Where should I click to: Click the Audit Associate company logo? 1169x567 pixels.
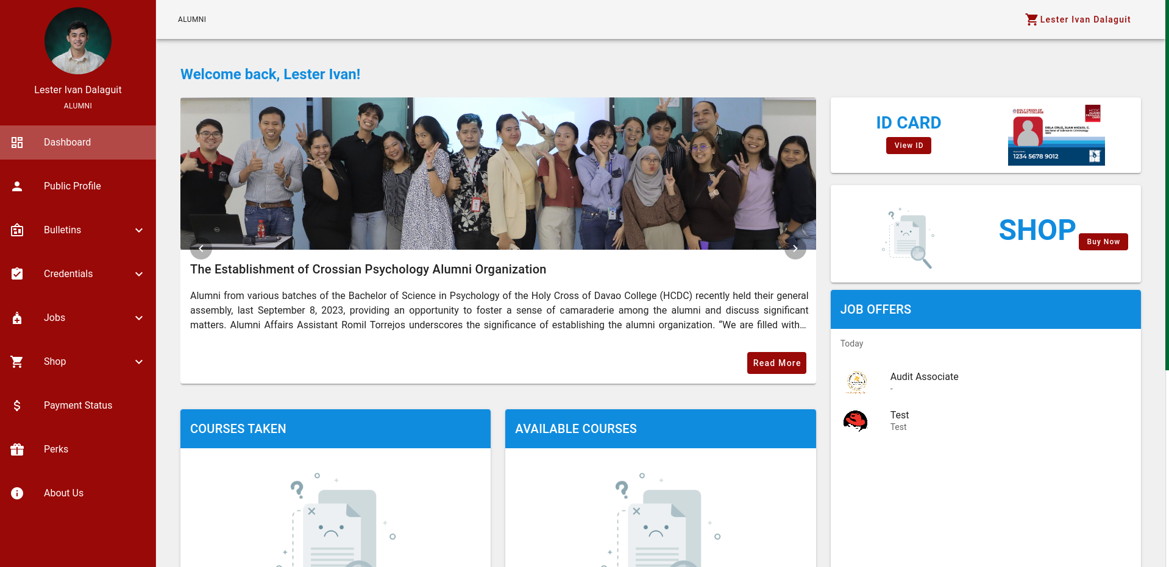pos(856,382)
